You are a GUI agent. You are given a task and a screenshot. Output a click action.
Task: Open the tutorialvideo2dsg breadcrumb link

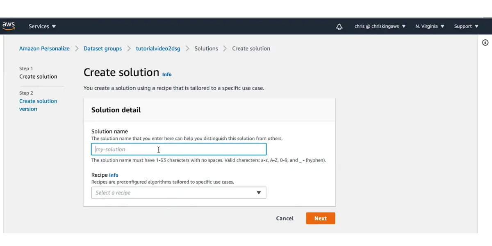158,48
